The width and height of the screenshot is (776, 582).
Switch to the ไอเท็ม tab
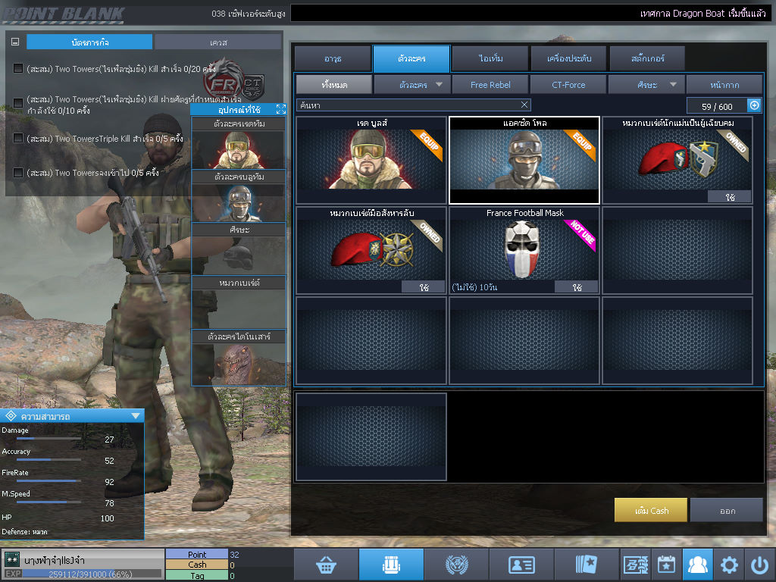[490, 58]
